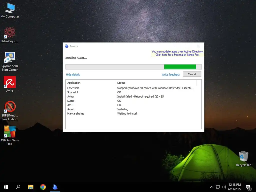
Task: Click Hide details link
Action: click(x=73, y=74)
